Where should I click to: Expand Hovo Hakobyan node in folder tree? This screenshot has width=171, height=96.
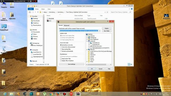(x=87, y=39)
